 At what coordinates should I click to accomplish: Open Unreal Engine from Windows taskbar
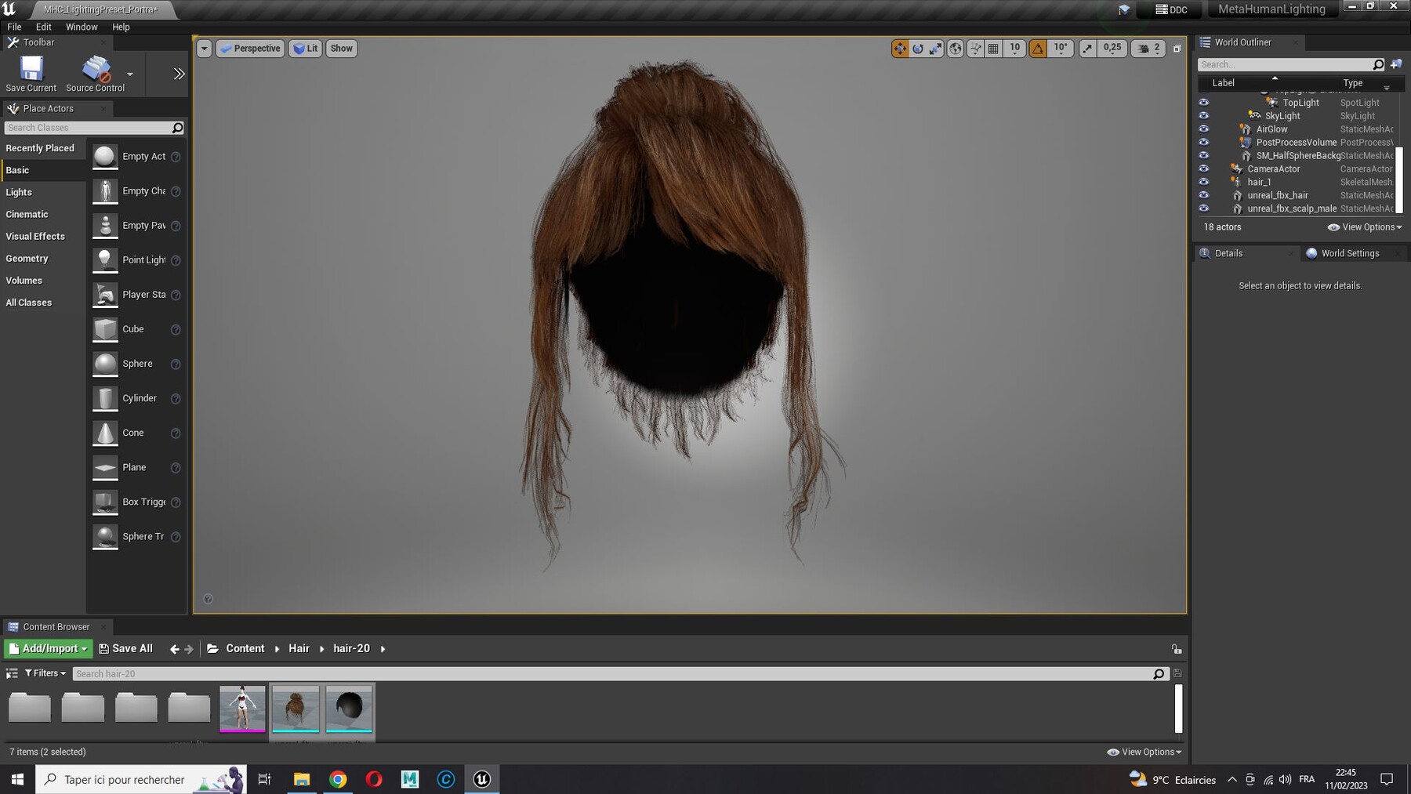[x=482, y=779]
